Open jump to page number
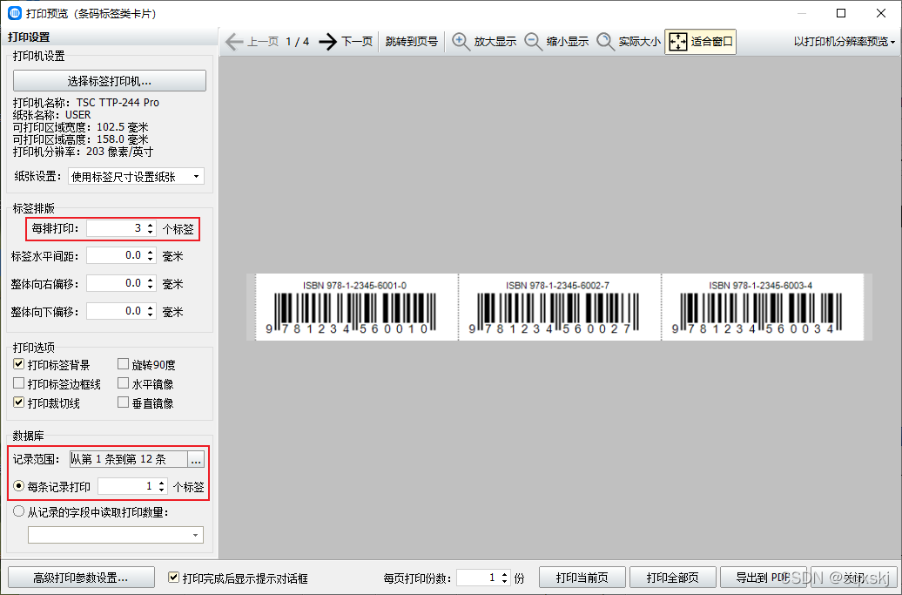Viewport: 902px width, 595px height. pyautogui.click(x=412, y=42)
